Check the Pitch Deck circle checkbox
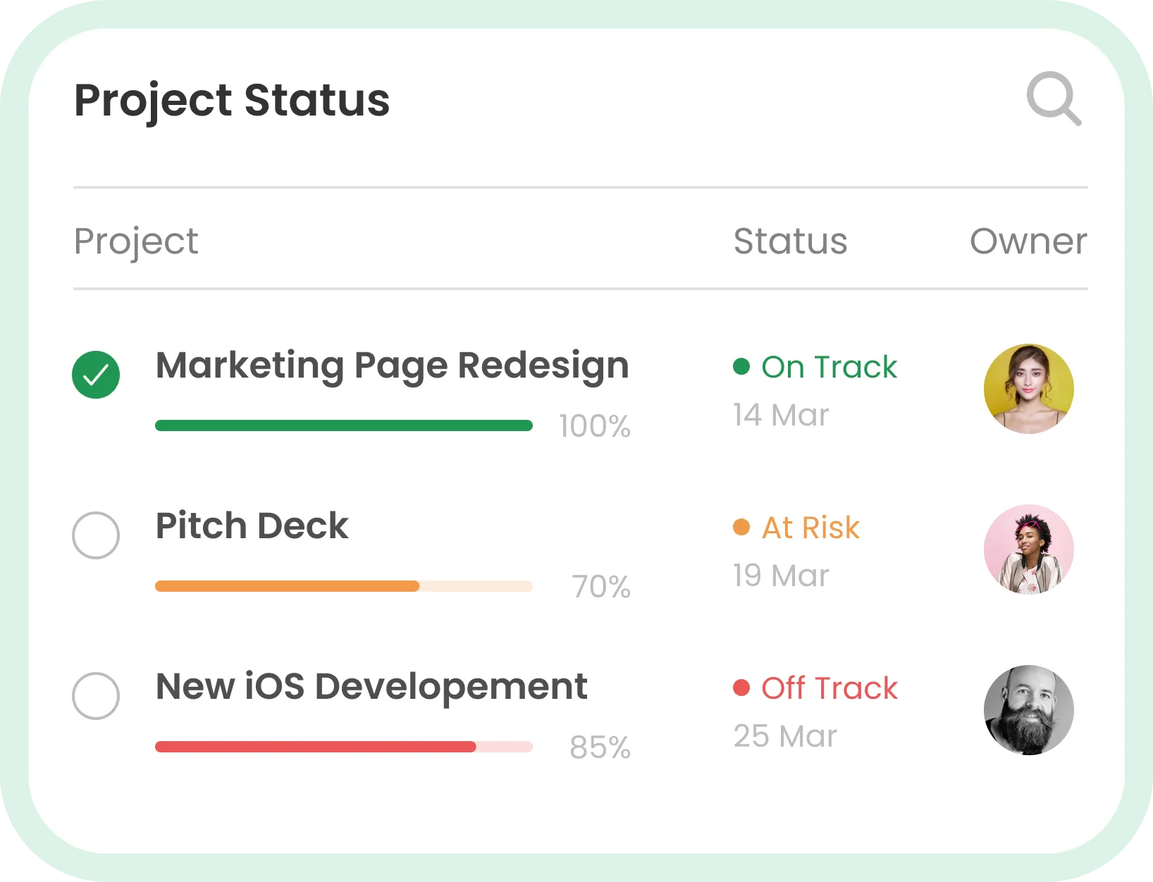The width and height of the screenshot is (1153, 882). click(x=96, y=535)
